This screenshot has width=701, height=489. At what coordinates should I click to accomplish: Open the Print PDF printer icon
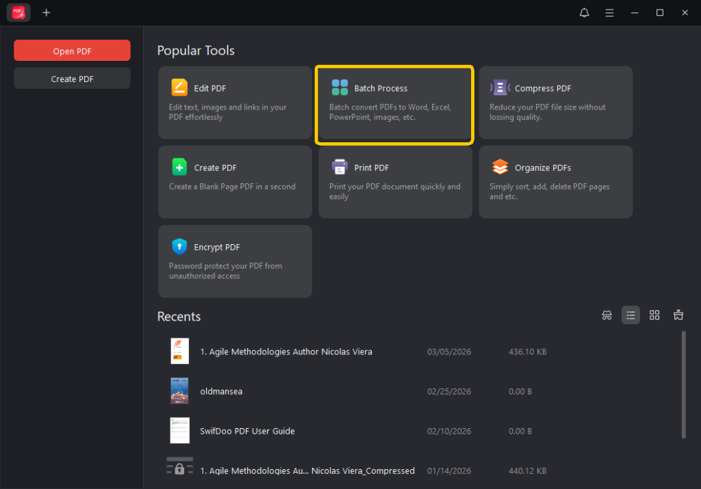pyautogui.click(x=340, y=168)
